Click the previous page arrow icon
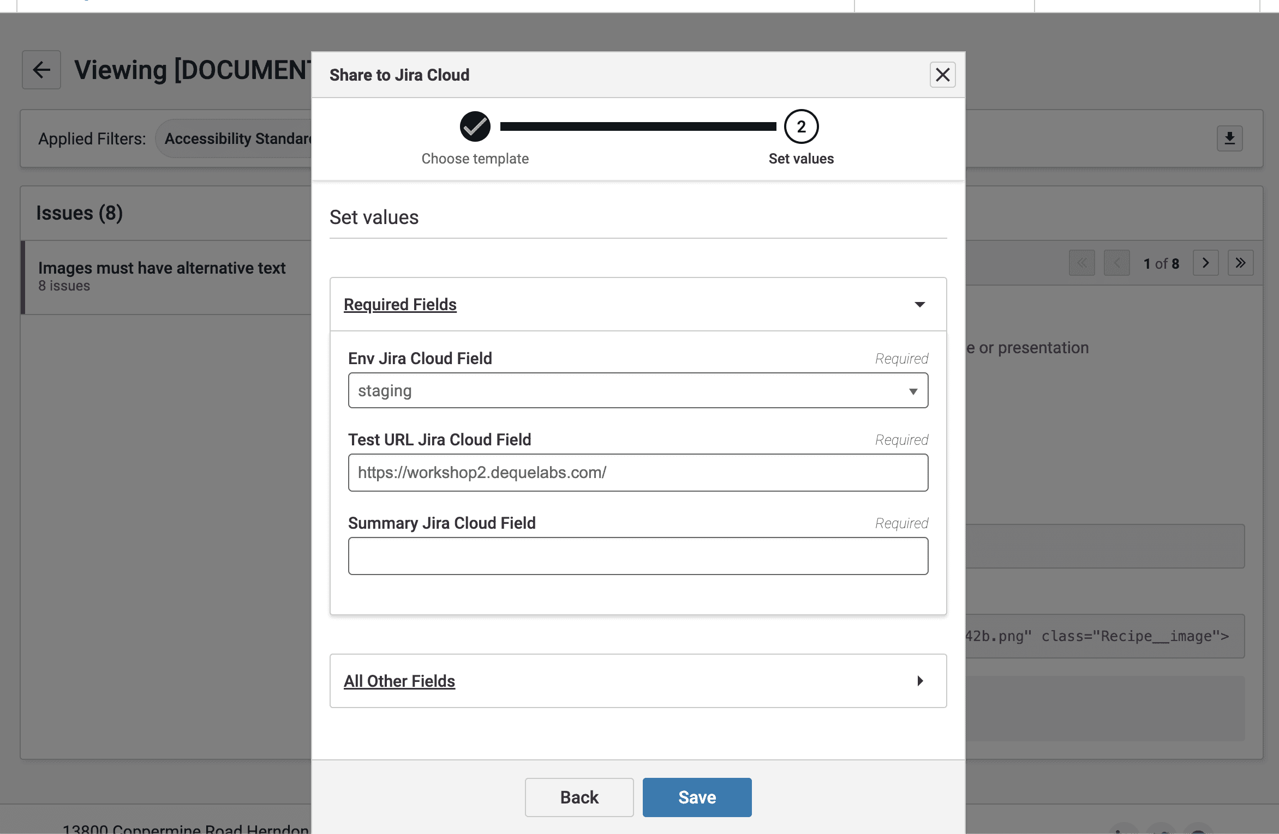Screen dimensions: 1279x834 click(1116, 263)
